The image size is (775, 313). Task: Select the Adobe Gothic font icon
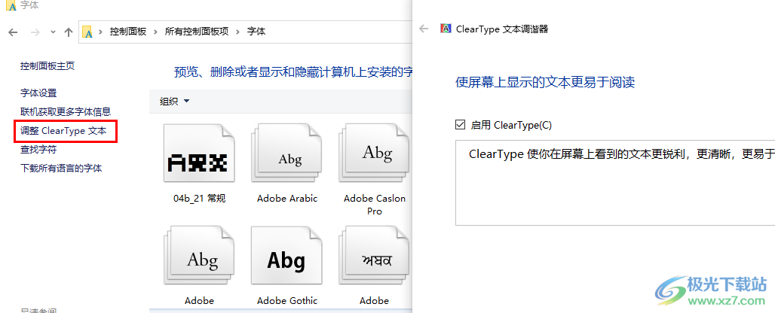click(286, 256)
